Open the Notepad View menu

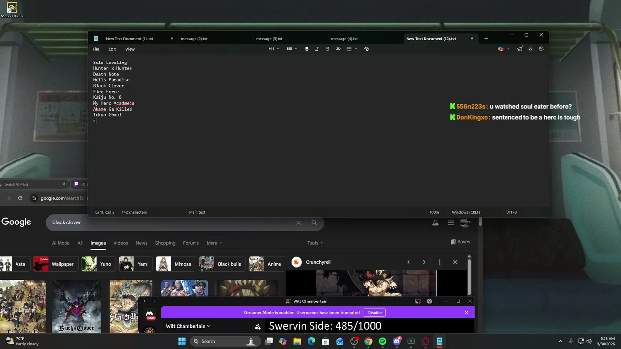tap(130, 49)
